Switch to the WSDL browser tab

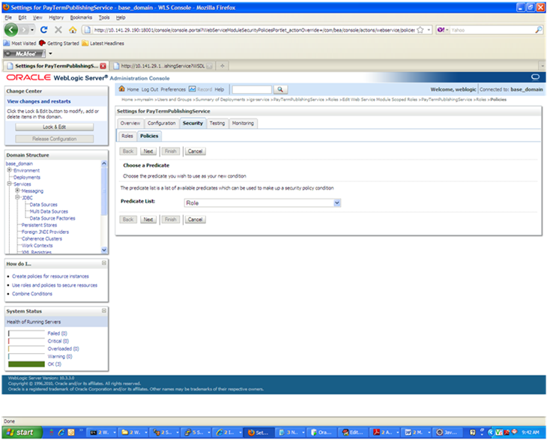(163, 66)
